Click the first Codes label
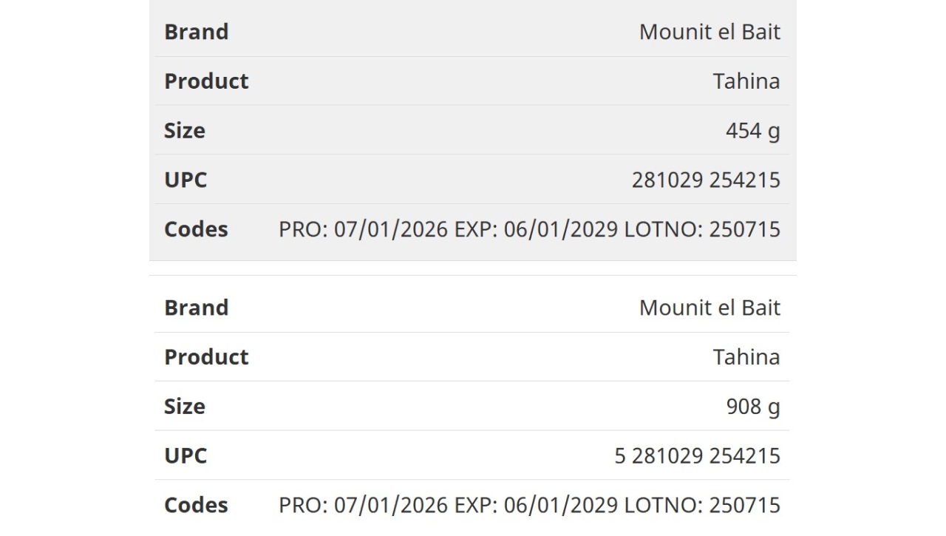Image resolution: width=946 pixels, height=536 pixels. pyautogui.click(x=196, y=229)
